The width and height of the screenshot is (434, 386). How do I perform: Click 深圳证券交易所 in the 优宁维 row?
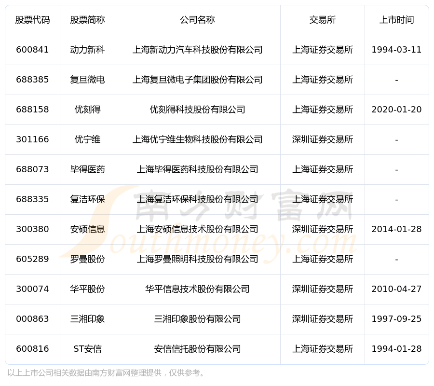(323, 139)
